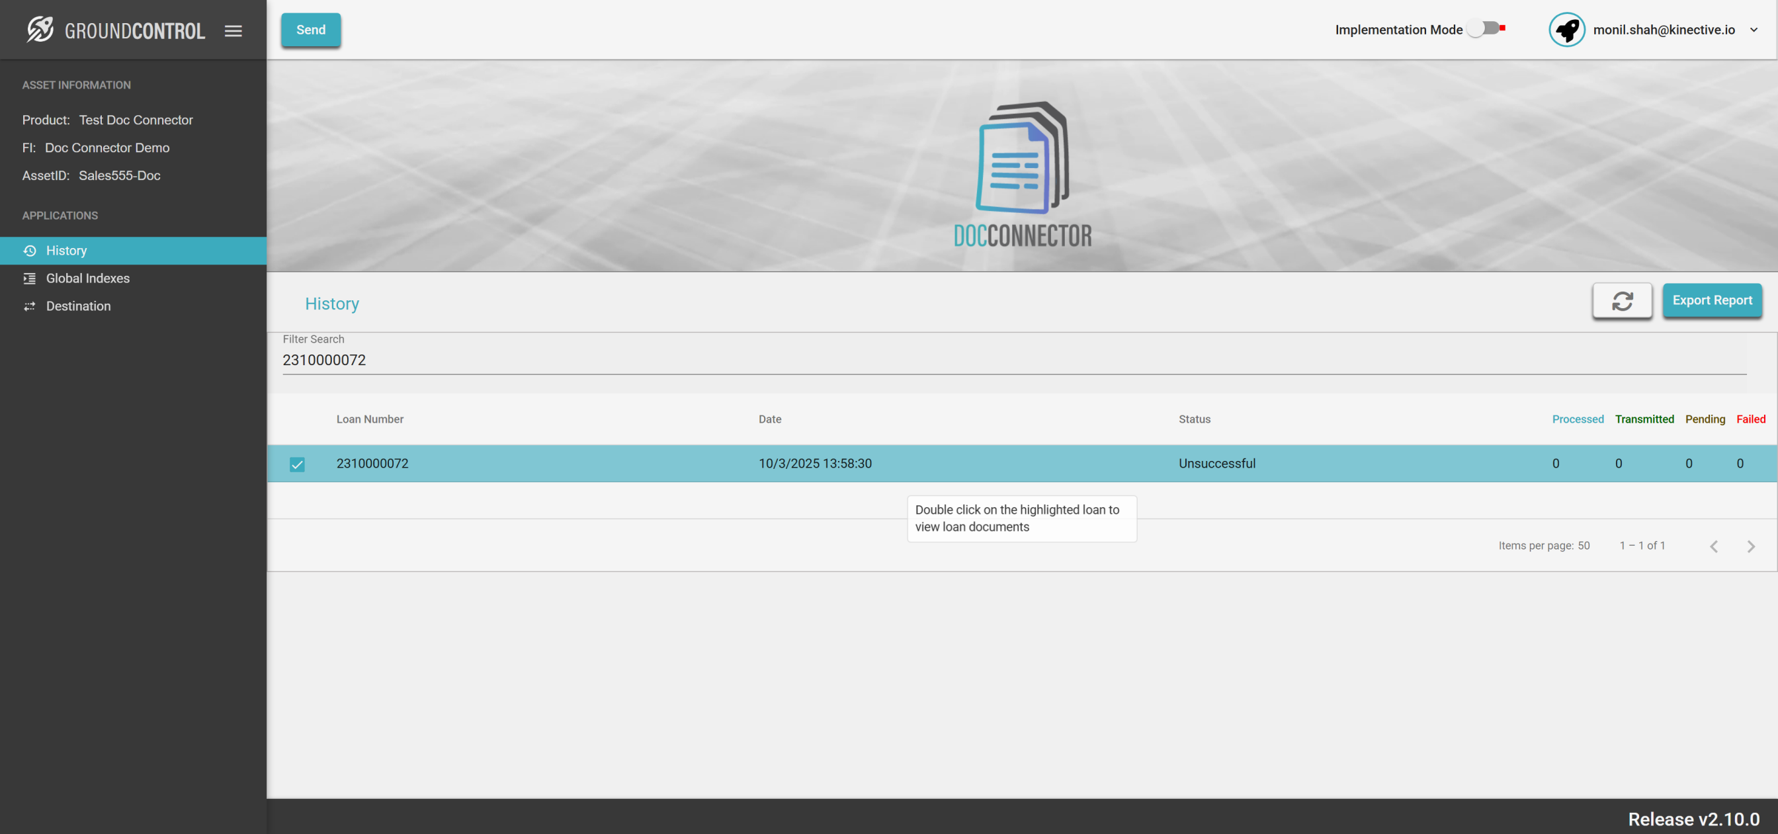This screenshot has width=1778, height=834.
Task: Click the Global Indexes list icon
Action: tap(30, 278)
